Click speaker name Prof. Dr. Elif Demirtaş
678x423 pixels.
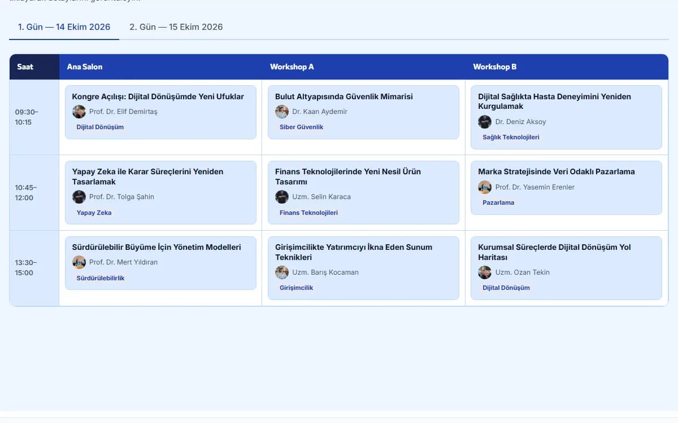[x=123, y=112]
